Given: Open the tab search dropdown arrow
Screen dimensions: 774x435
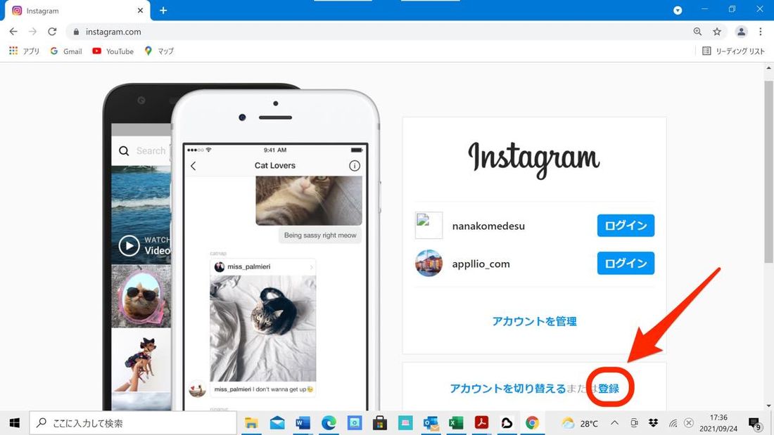Looking at the screenshot, I should tap(678, 11).
